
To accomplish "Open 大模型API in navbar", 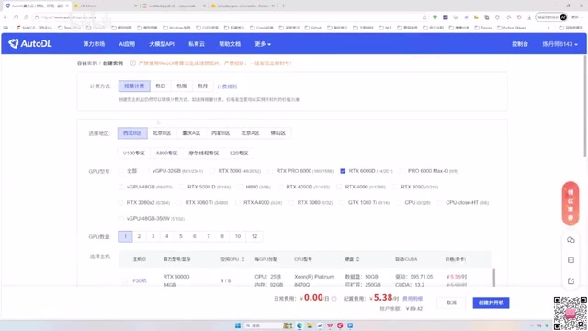I will click(162, 44).
